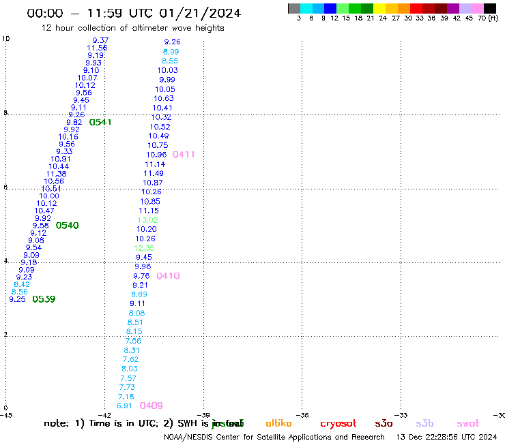Select the green time label 0539

click(44, 299)
